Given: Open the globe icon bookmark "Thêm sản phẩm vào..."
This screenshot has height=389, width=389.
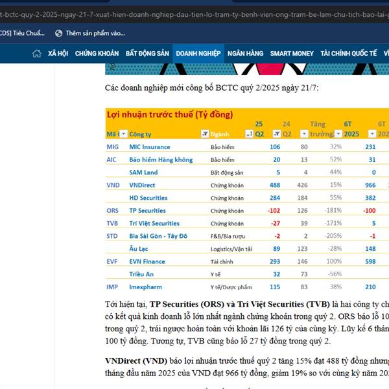Looking at the screenshot, I should pos(90,33).
